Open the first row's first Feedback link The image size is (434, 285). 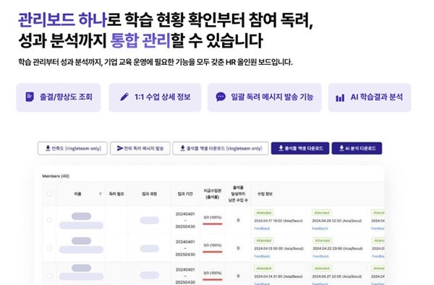coord(262,229)
